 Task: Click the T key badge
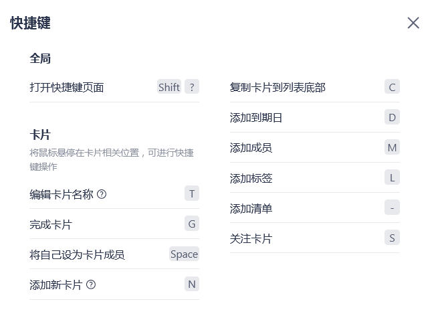click(x=192, y=193)
